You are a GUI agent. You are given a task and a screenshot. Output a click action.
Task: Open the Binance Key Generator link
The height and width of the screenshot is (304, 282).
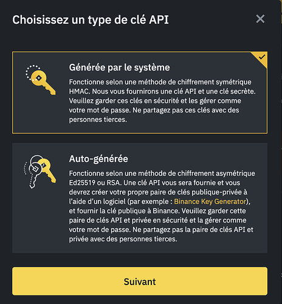tap(210, 201)
